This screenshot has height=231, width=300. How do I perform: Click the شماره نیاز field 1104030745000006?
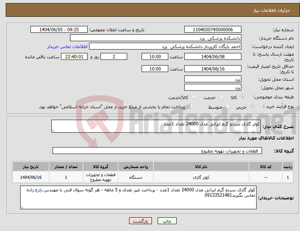pyautogui.click(x=212, y=29)
